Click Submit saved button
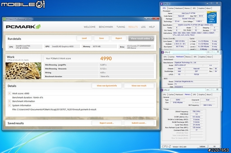Screen dimensions: 231x153 (x=139, y=123)
